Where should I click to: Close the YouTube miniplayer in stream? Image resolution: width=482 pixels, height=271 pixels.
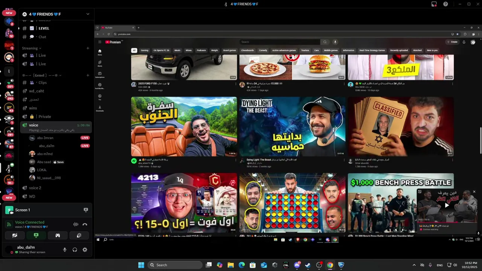tap(474, 192)
